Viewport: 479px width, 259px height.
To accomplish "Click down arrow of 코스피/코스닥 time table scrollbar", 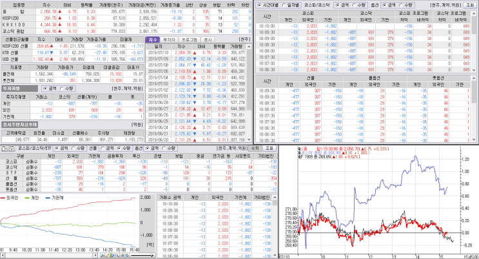I will (x=474, y=70).
